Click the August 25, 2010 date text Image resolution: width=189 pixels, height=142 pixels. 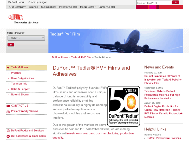click(152, 103)
